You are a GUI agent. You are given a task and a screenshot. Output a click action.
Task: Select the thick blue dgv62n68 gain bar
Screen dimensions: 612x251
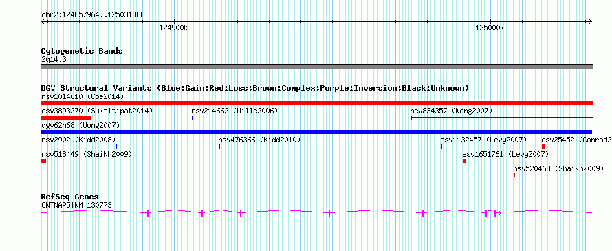[316, 132]
